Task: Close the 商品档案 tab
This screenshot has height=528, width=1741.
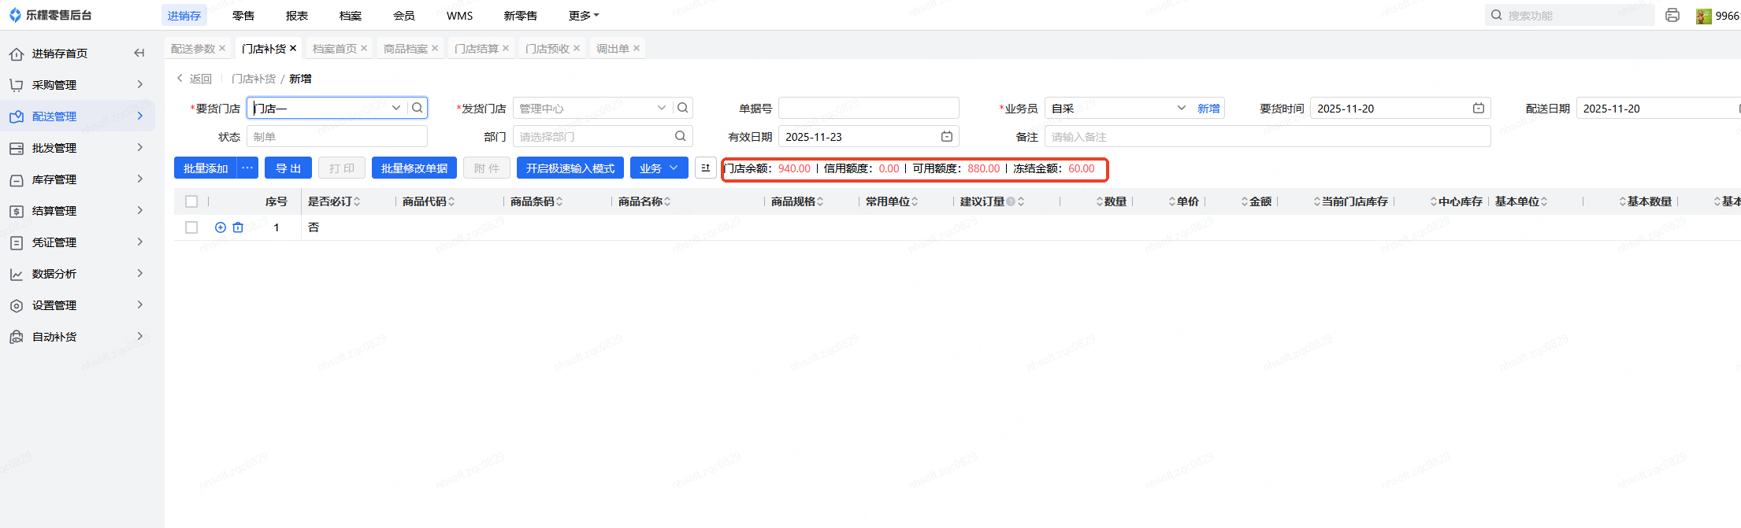Action: 435,48
